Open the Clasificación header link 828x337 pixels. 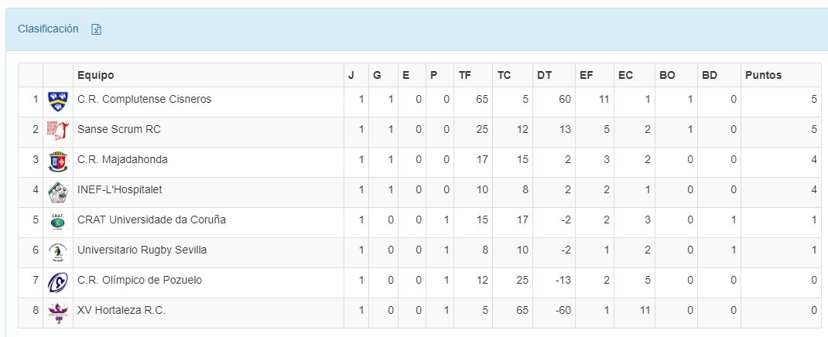click(x=48, y=29)
